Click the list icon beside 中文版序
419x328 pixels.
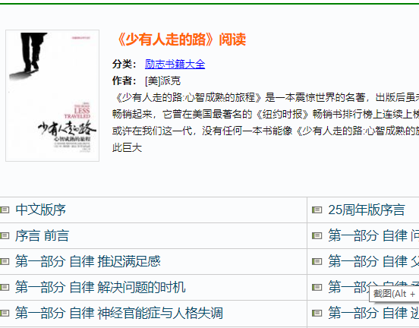tap(5, 210)
